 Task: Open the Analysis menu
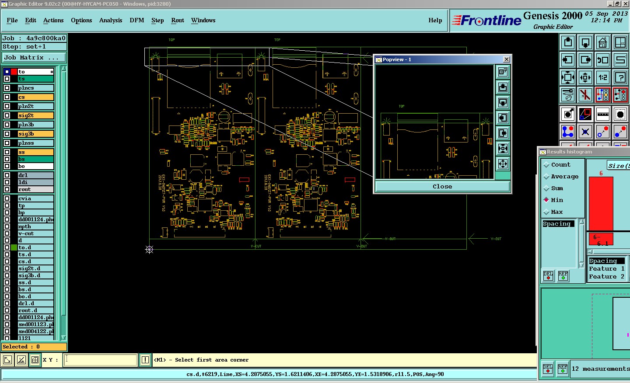click(x=111, y=21)
